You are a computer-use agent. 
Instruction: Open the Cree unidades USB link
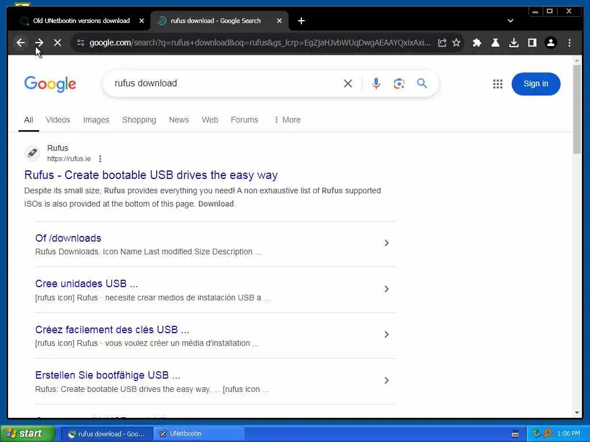86,284
